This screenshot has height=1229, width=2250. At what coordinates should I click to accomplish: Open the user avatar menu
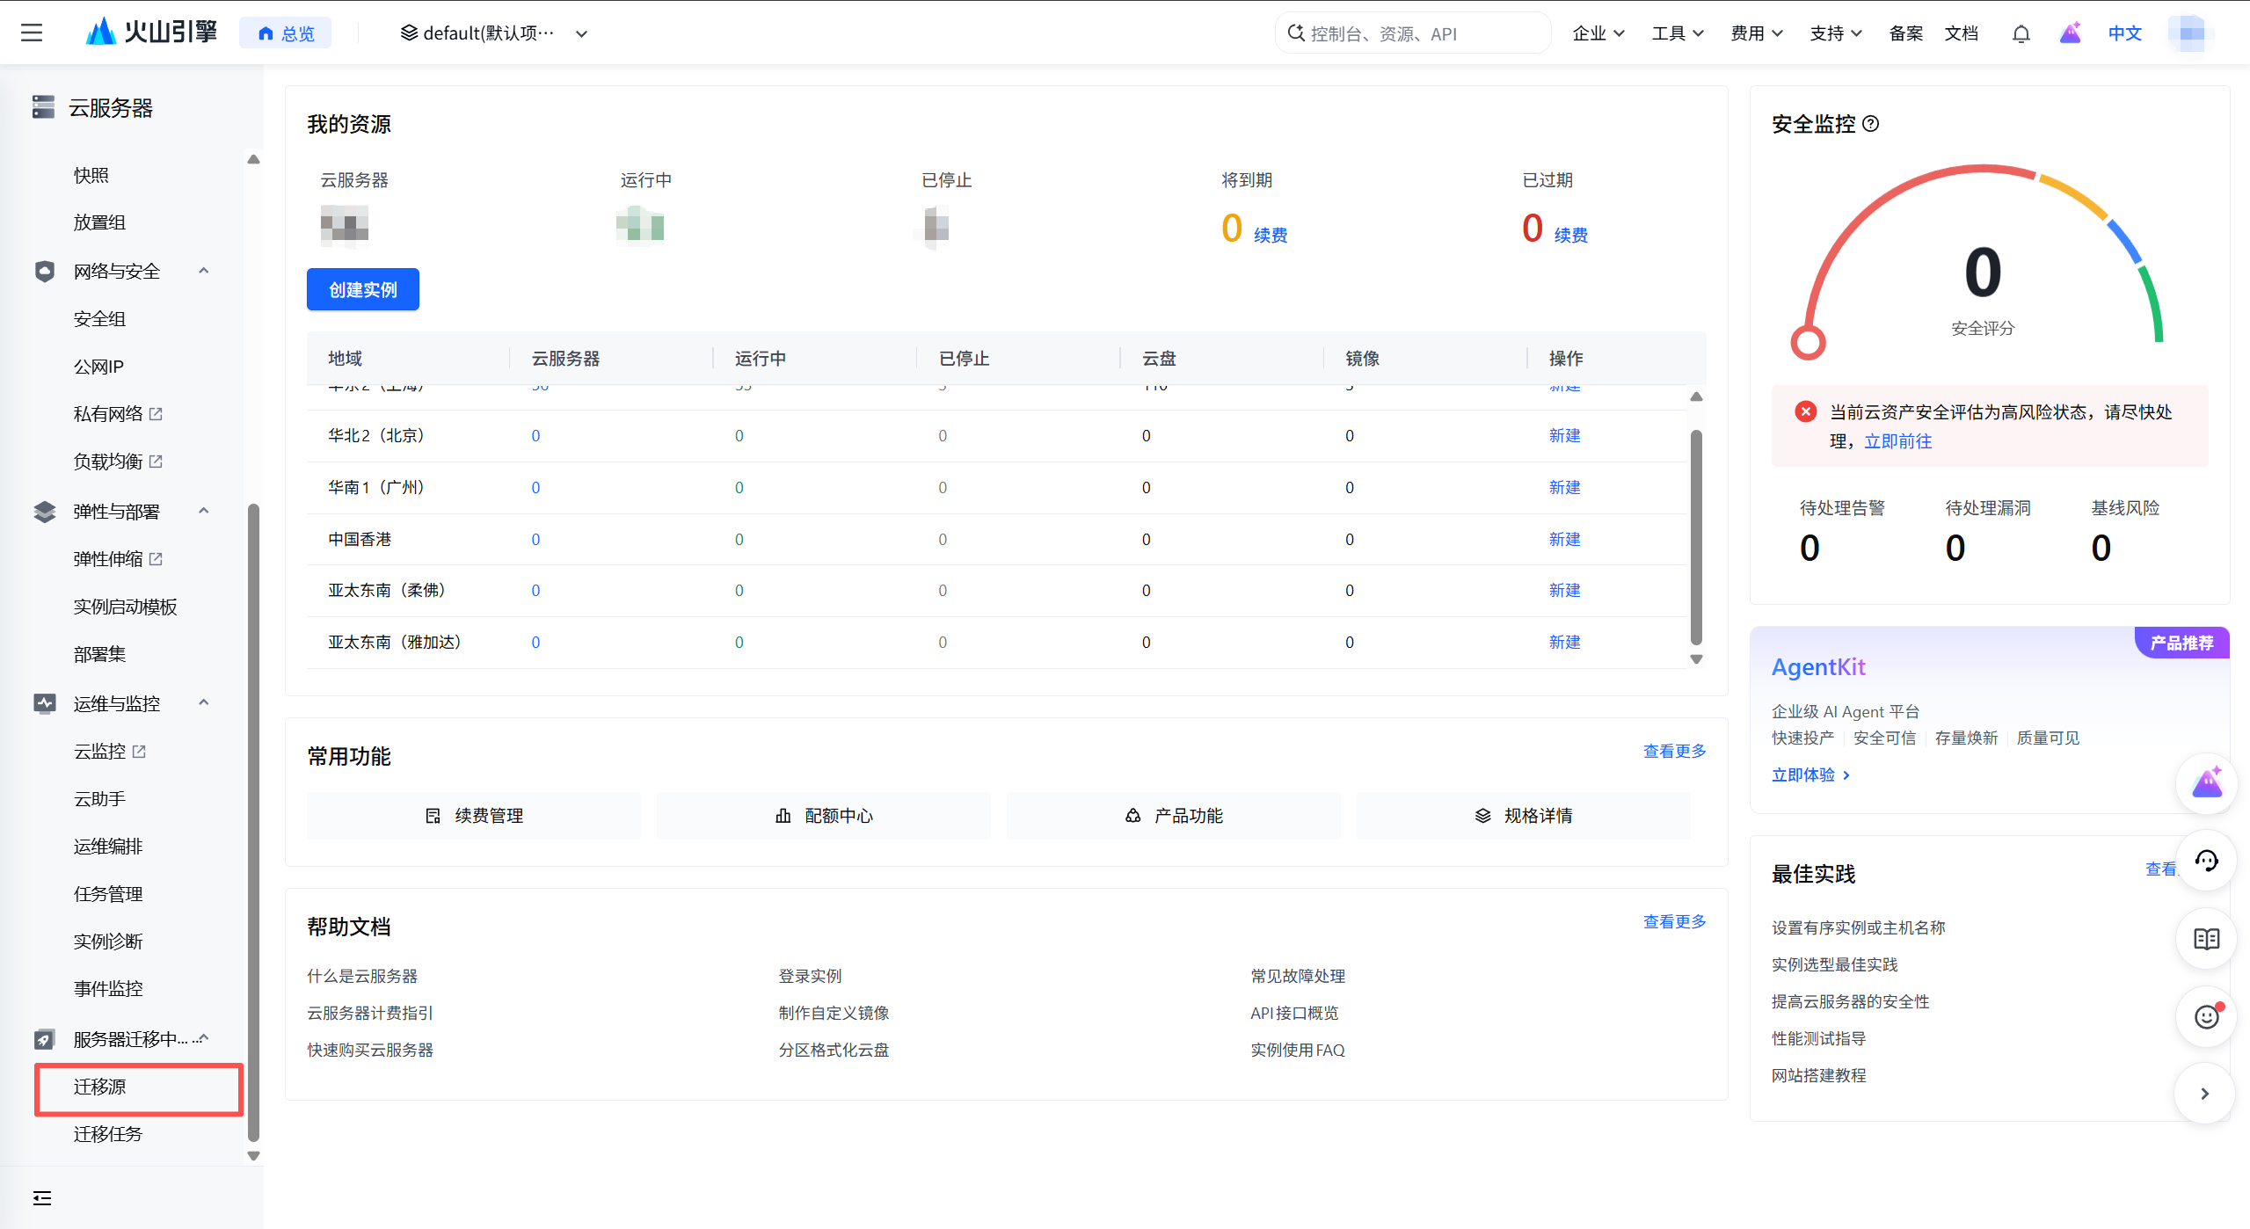point(2191,33)
